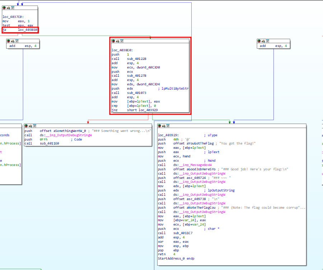Viewport: 323px width, 270px height.
Task: Click the pencil edit icon of loc_403929 block
Action: 164,126
